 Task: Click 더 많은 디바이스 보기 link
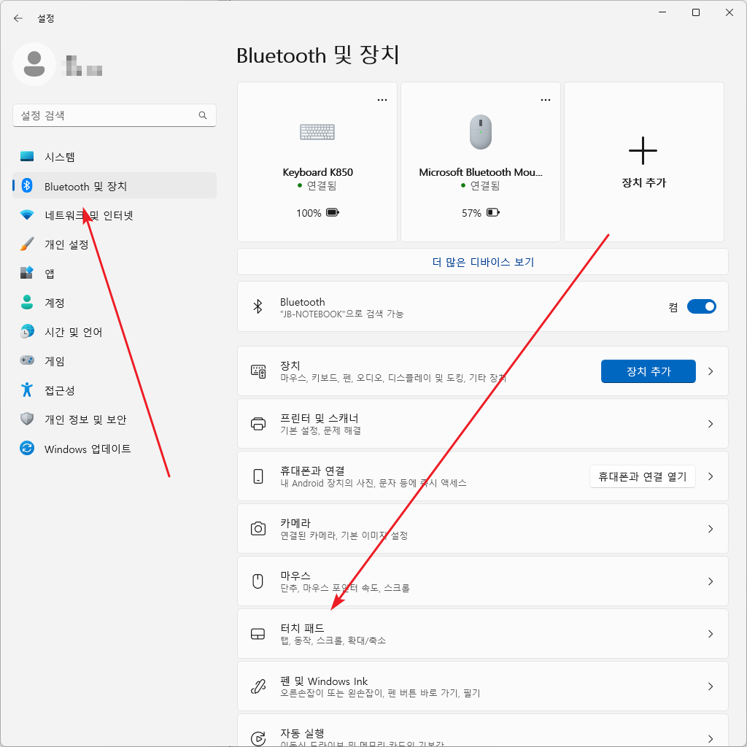483,262
